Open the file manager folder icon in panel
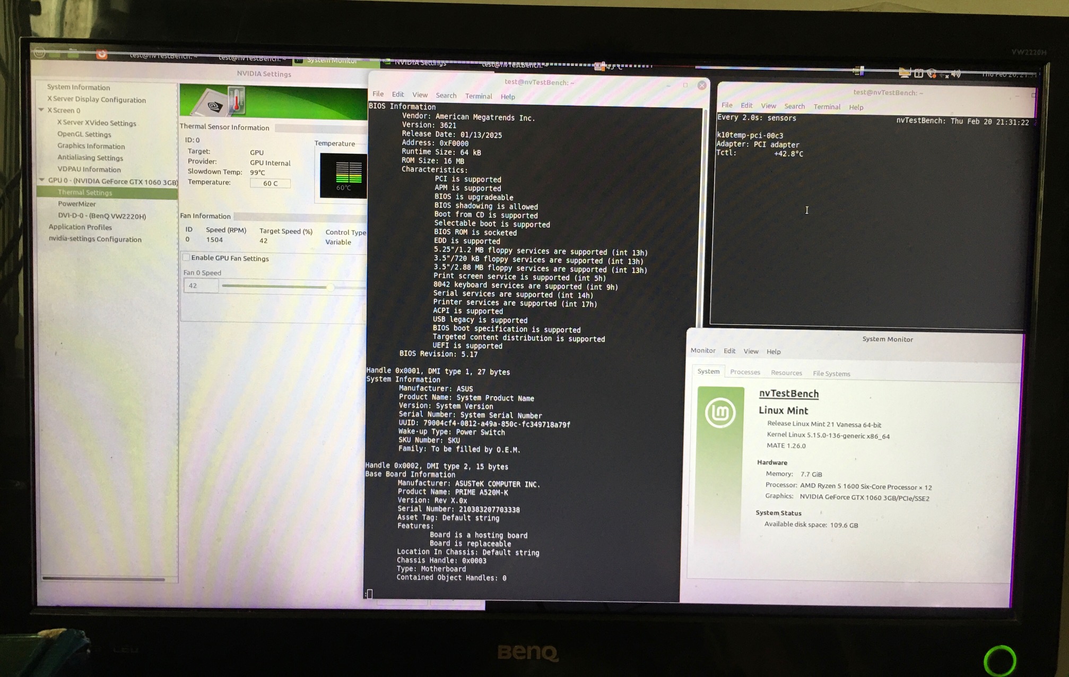1069x677 pixels. (x=73, y=54)
